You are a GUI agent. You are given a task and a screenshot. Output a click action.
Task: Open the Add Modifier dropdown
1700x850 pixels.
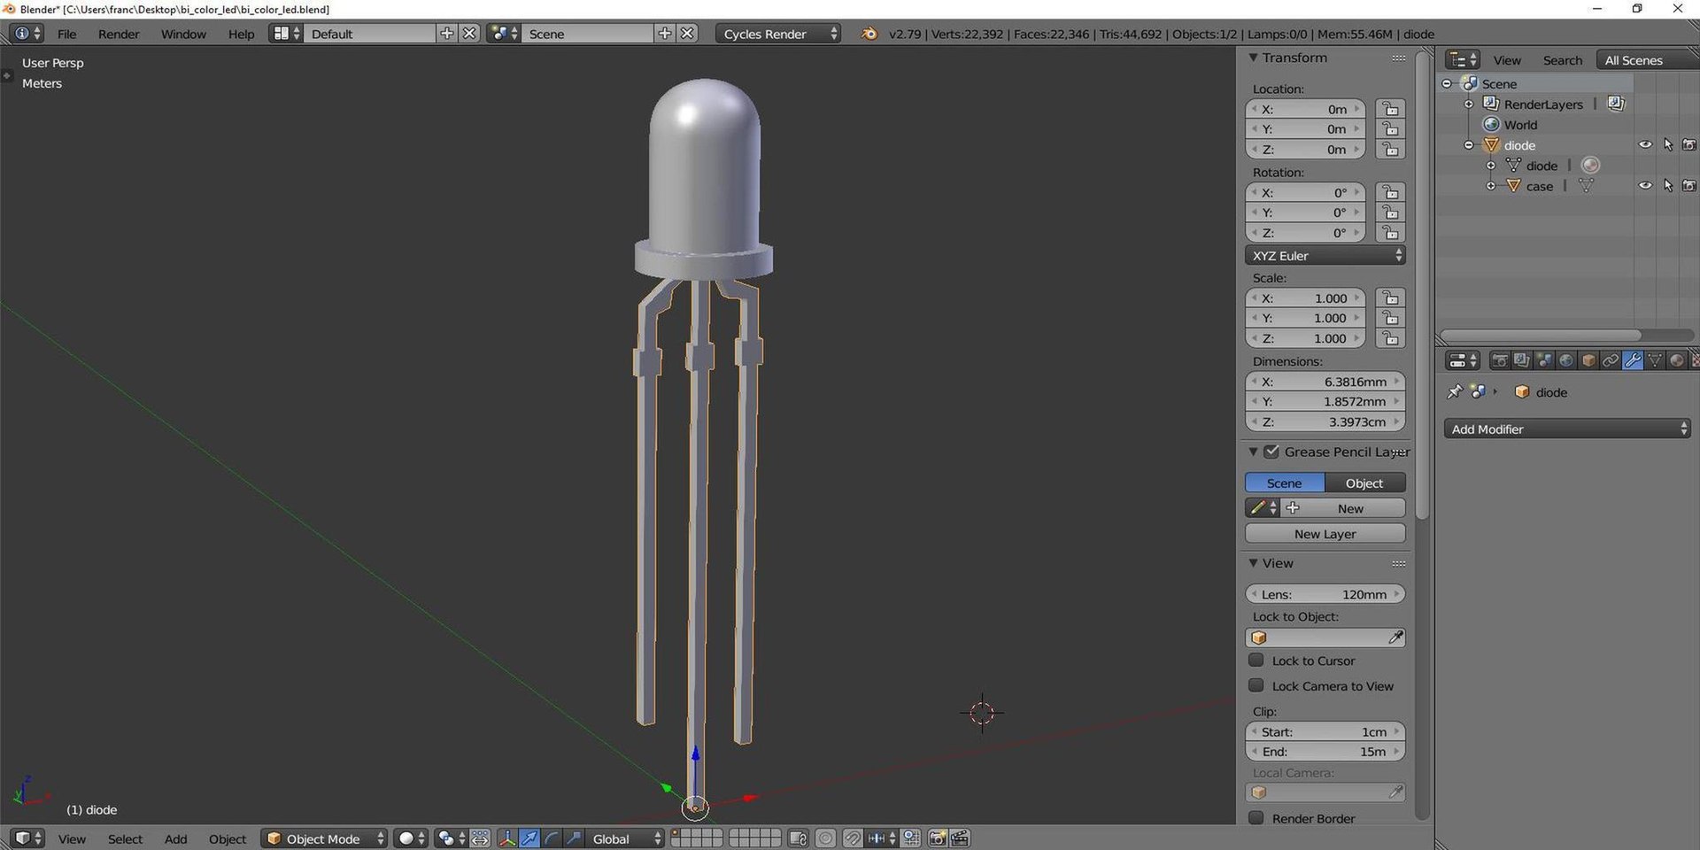tap(1566, 429)
